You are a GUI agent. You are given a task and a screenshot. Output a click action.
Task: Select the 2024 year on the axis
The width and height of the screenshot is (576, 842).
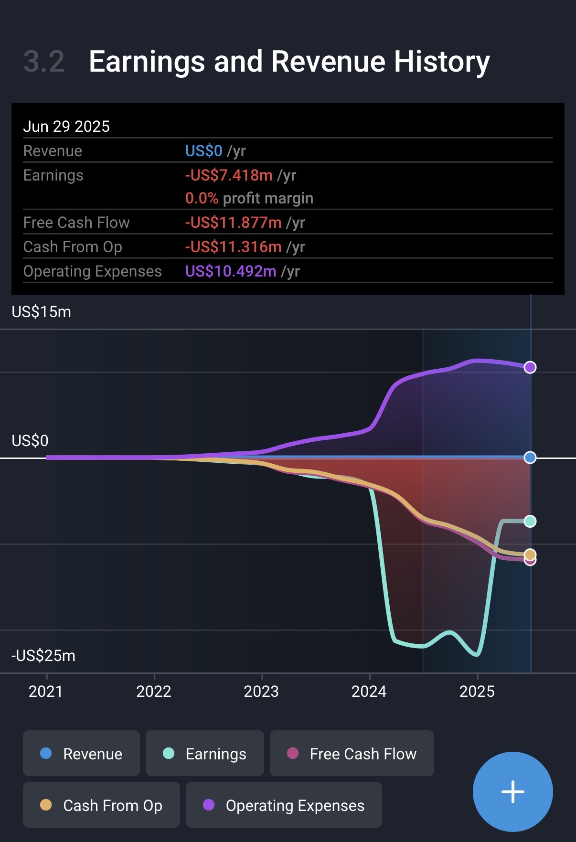point(369,691)
